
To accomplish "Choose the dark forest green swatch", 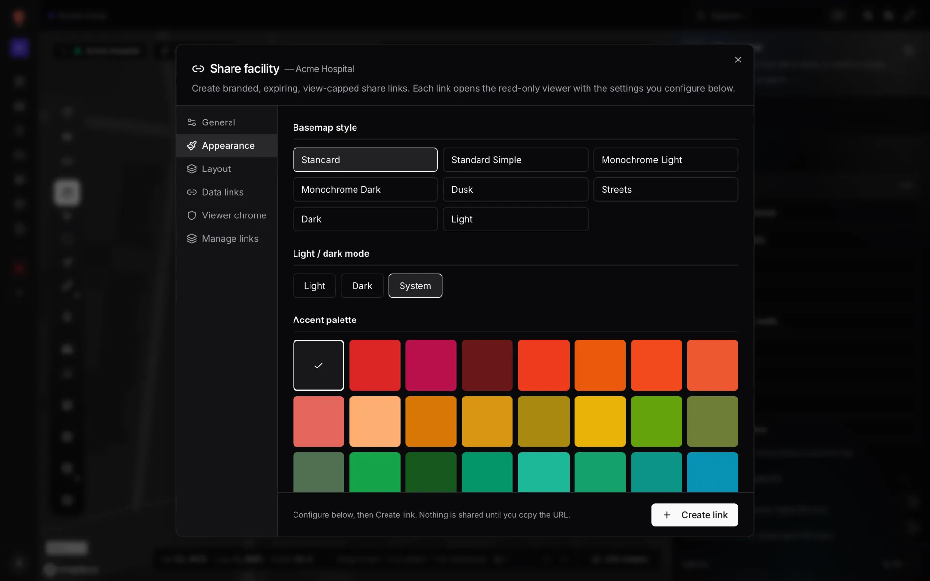I will pyautogui.click(x=431, y=472).
